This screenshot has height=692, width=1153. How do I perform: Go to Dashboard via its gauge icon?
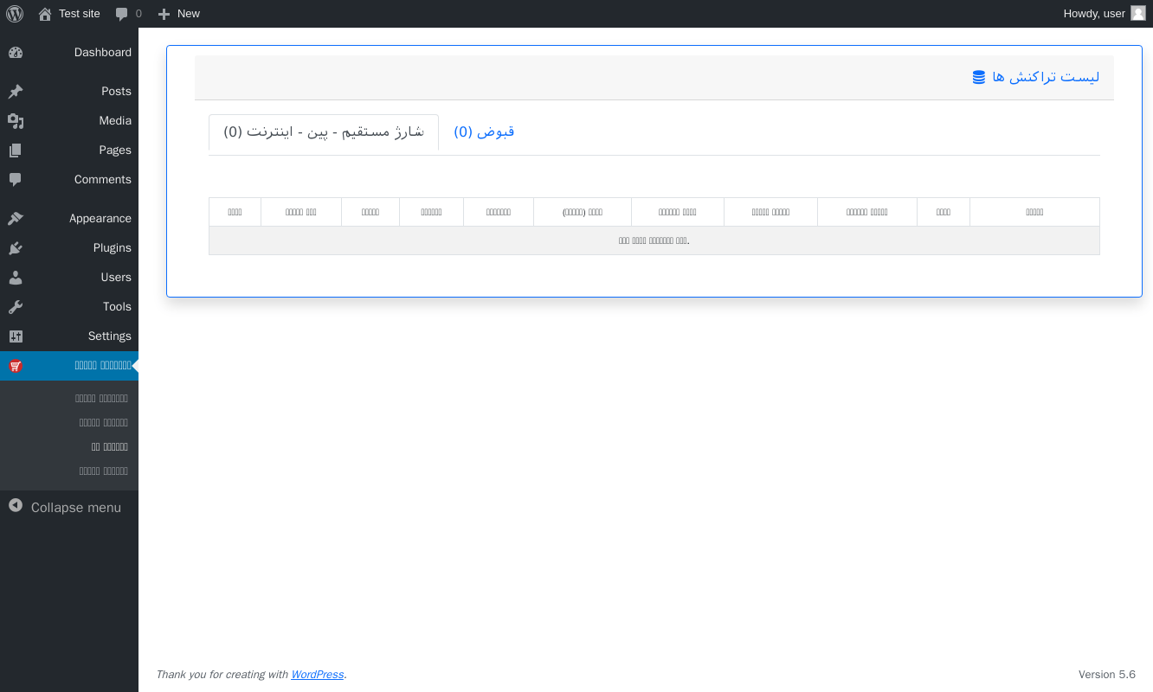click(16, 53)
